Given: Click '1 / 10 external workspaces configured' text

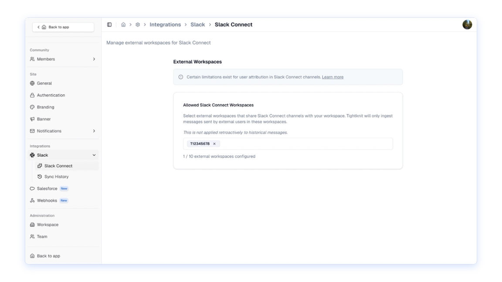Looking at the screenshot, I should click(x=219, y=156).
